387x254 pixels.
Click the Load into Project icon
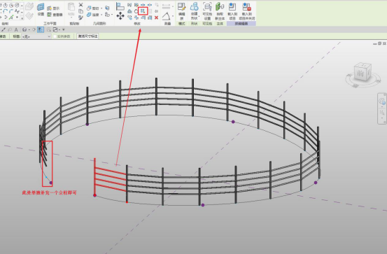[x=232, y=11]
